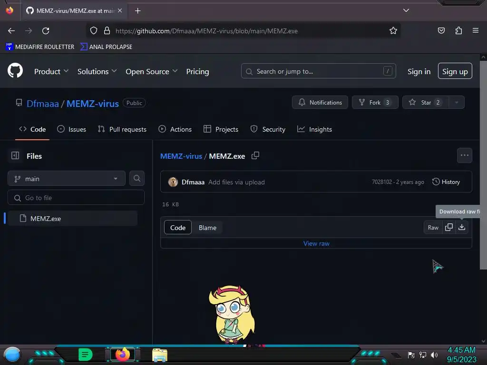Open the volume speaker tray icon
The height and width of the screenshot is (365, 487).
point(434,355)
